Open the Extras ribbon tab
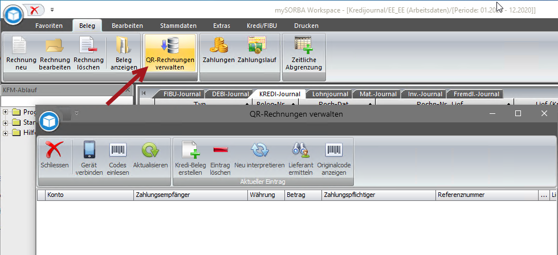The width and height of the screenshot is (558, 255). (222, 26)
